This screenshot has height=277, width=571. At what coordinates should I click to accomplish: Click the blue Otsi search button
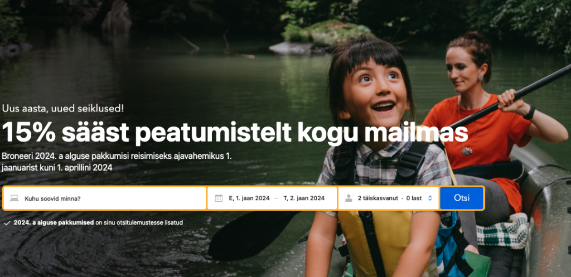[462, 198]
